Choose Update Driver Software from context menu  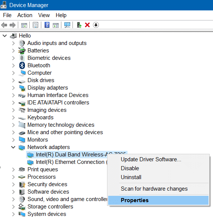158,159
